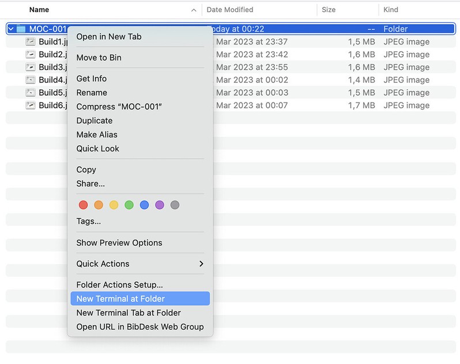This screenshot has width=460, height=364.
Task: Apply the purple color tag
Action: tap(160, 205)
